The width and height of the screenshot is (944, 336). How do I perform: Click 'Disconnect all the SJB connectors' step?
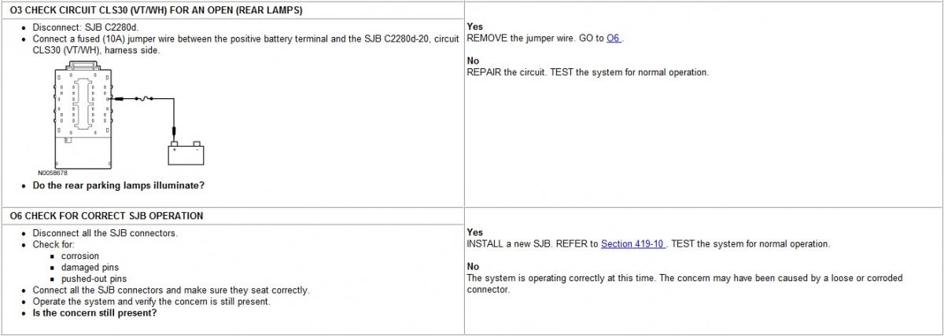point(105,233)
